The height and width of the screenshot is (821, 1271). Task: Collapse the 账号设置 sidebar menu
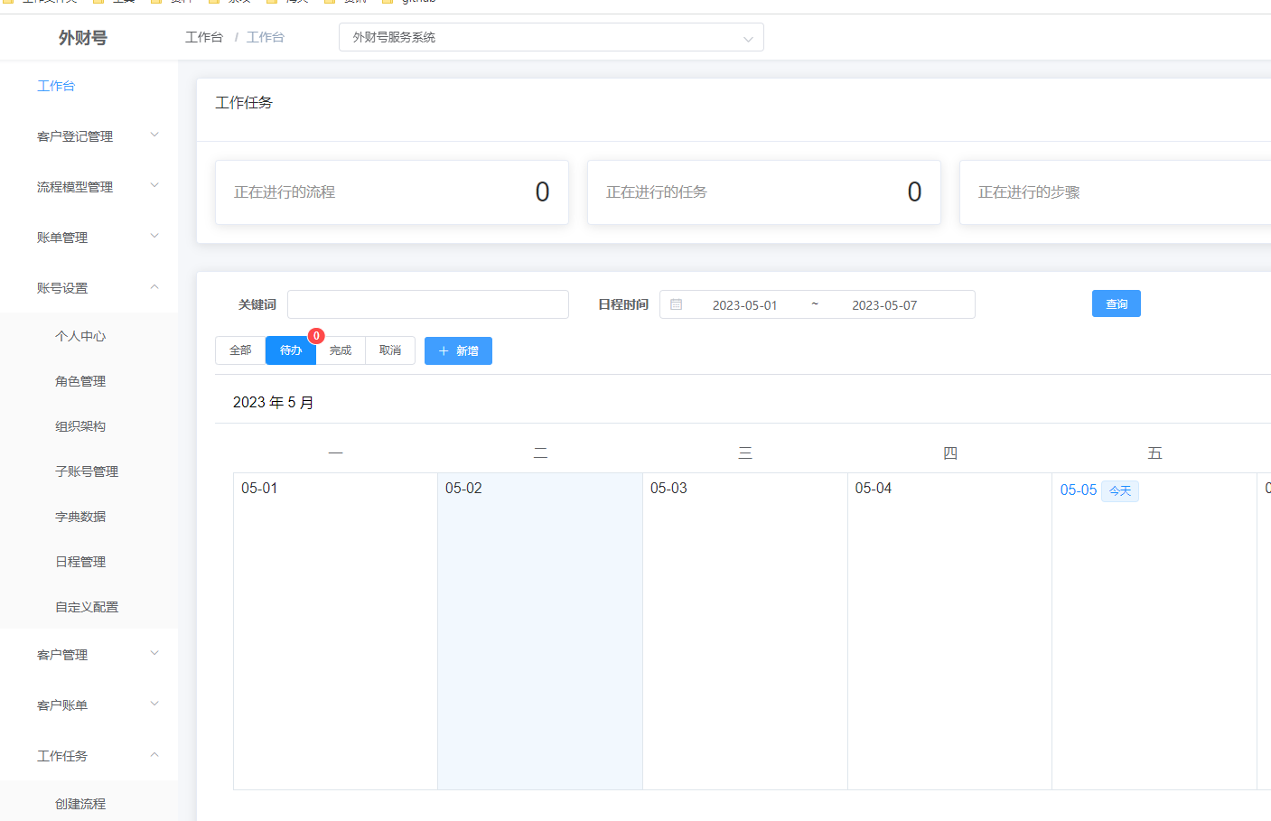point(89,287)
